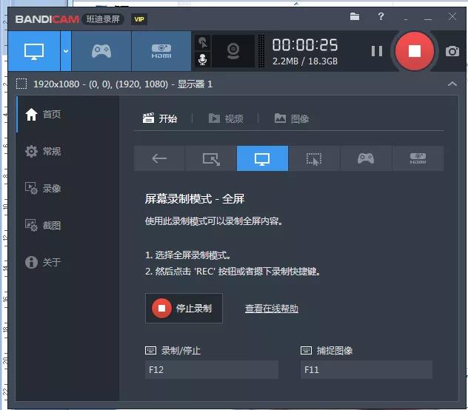Toggle microphone recording
This screenshot has width=468, height=410.
click(x=202, y=59)
